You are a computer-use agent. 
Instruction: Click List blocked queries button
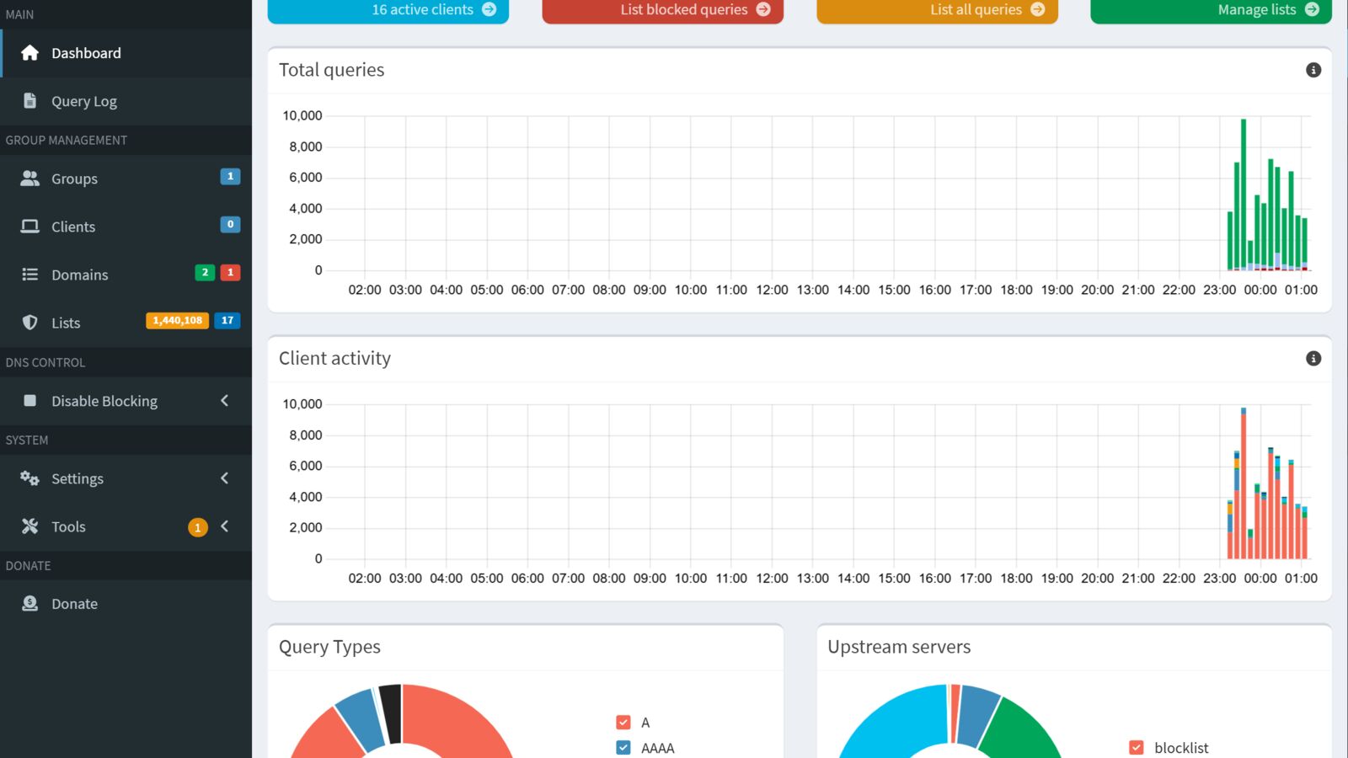pos(663,10)
